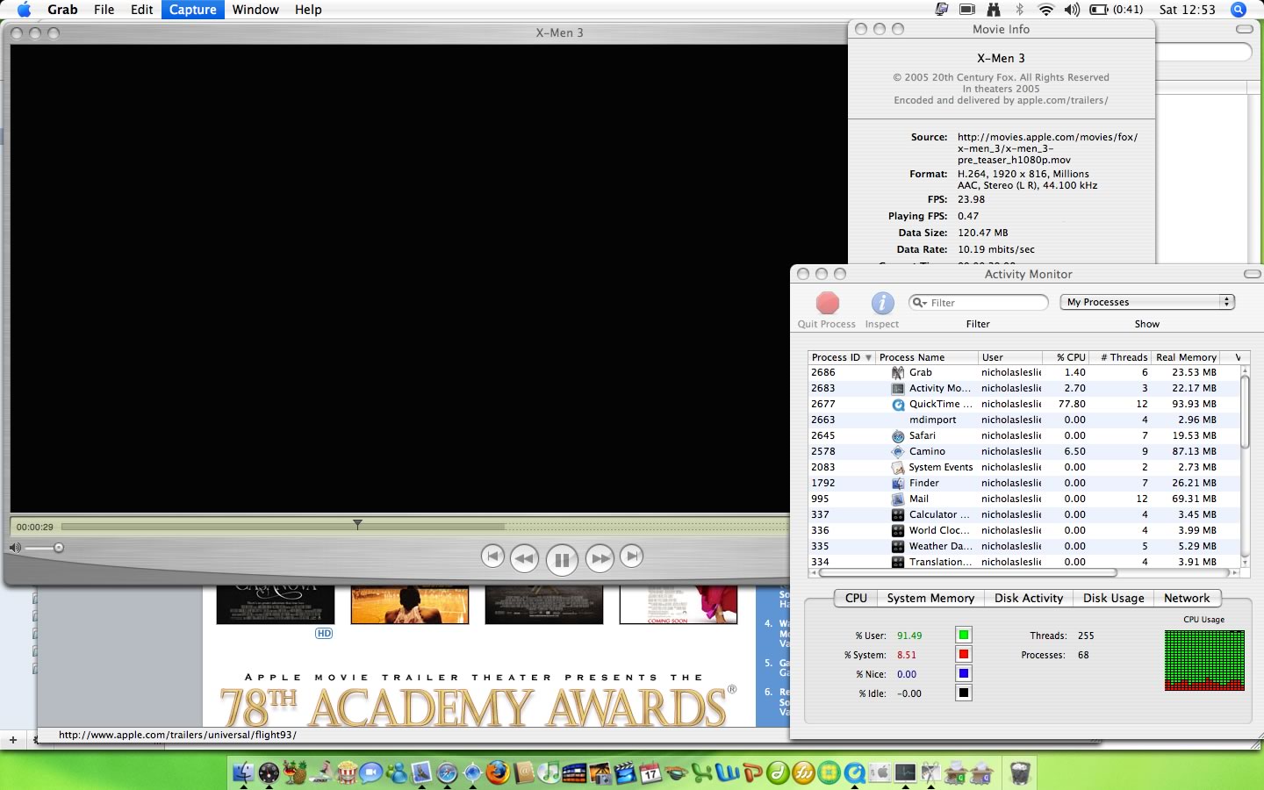Open Safari compass icon in the Dock

click(447, 773)
